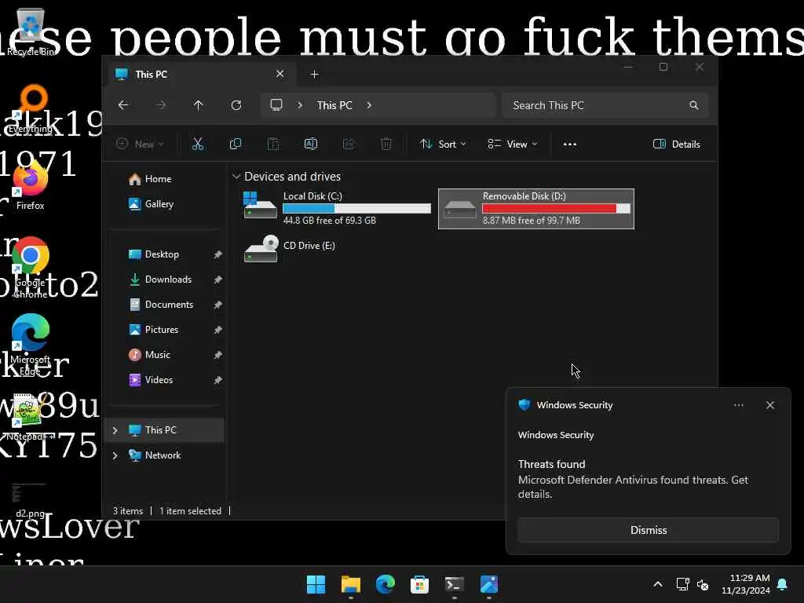Click the Paste clipboard icon
The height and width of the screenshot is (603, 804).
coord(273,144)
